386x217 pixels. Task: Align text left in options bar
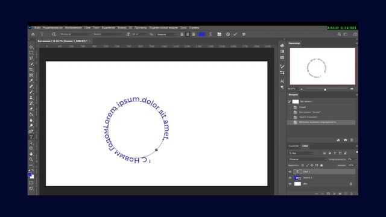coord(182,34)
